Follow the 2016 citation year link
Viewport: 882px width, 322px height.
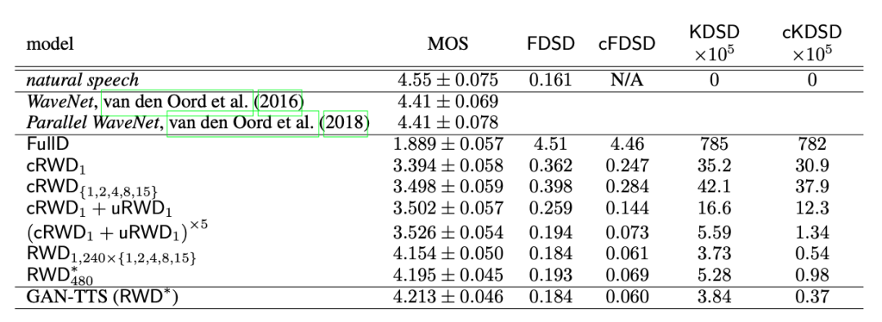click(x=279, y=102)
